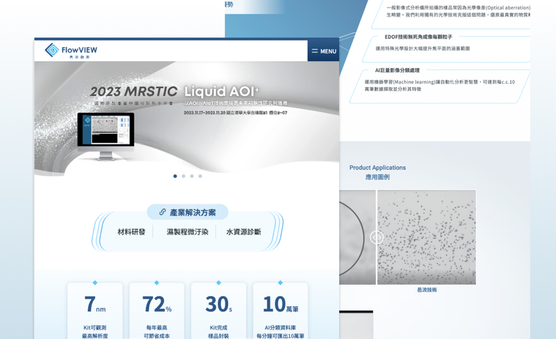Open the hamburger MENU button
The image size is (556, 339).
(323, 51)
